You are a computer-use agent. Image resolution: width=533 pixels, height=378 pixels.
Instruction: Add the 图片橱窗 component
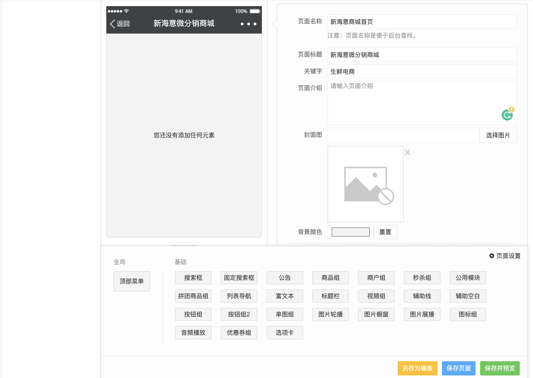coord(376,314)
